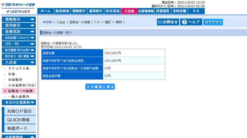The width and height of the screenshot is (247, 138).
Task: Select the 入出金 top tab
Action: point(129,11)
